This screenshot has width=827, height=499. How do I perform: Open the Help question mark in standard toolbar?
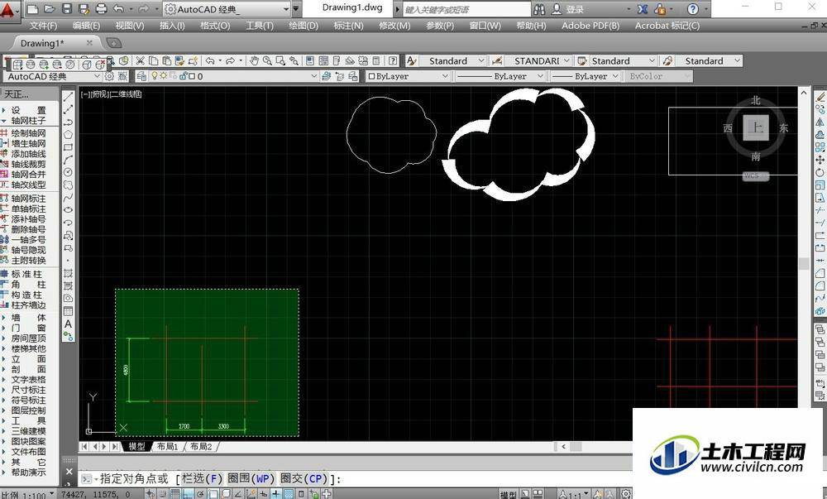[393, 61]
